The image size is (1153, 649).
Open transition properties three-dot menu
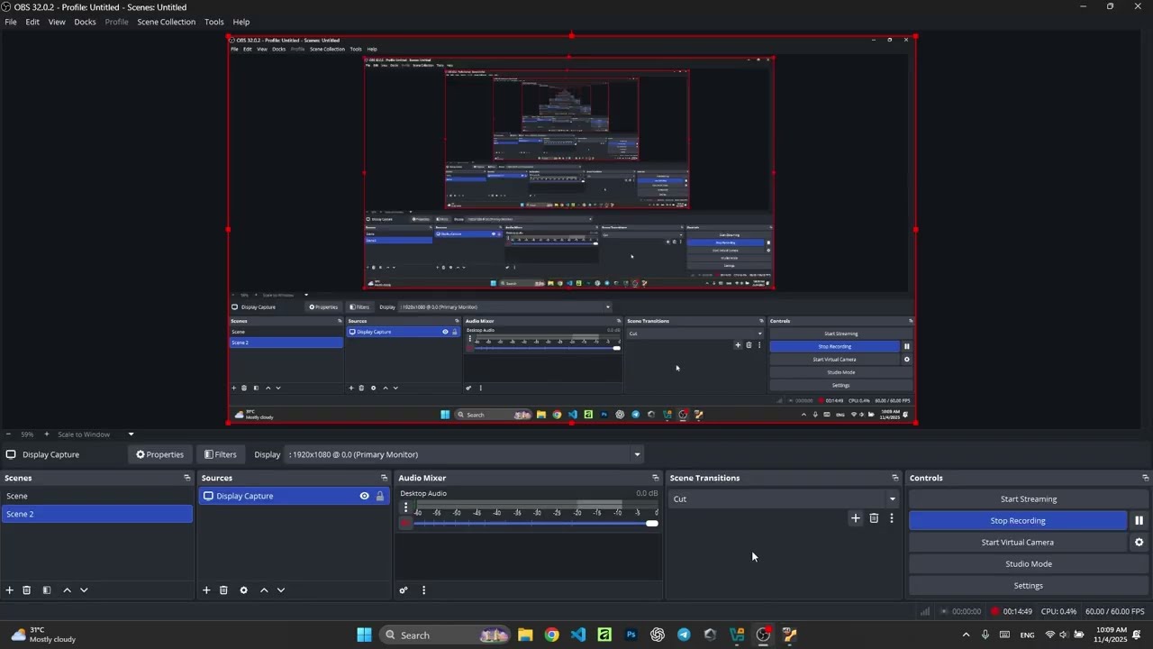coord(892,518)
